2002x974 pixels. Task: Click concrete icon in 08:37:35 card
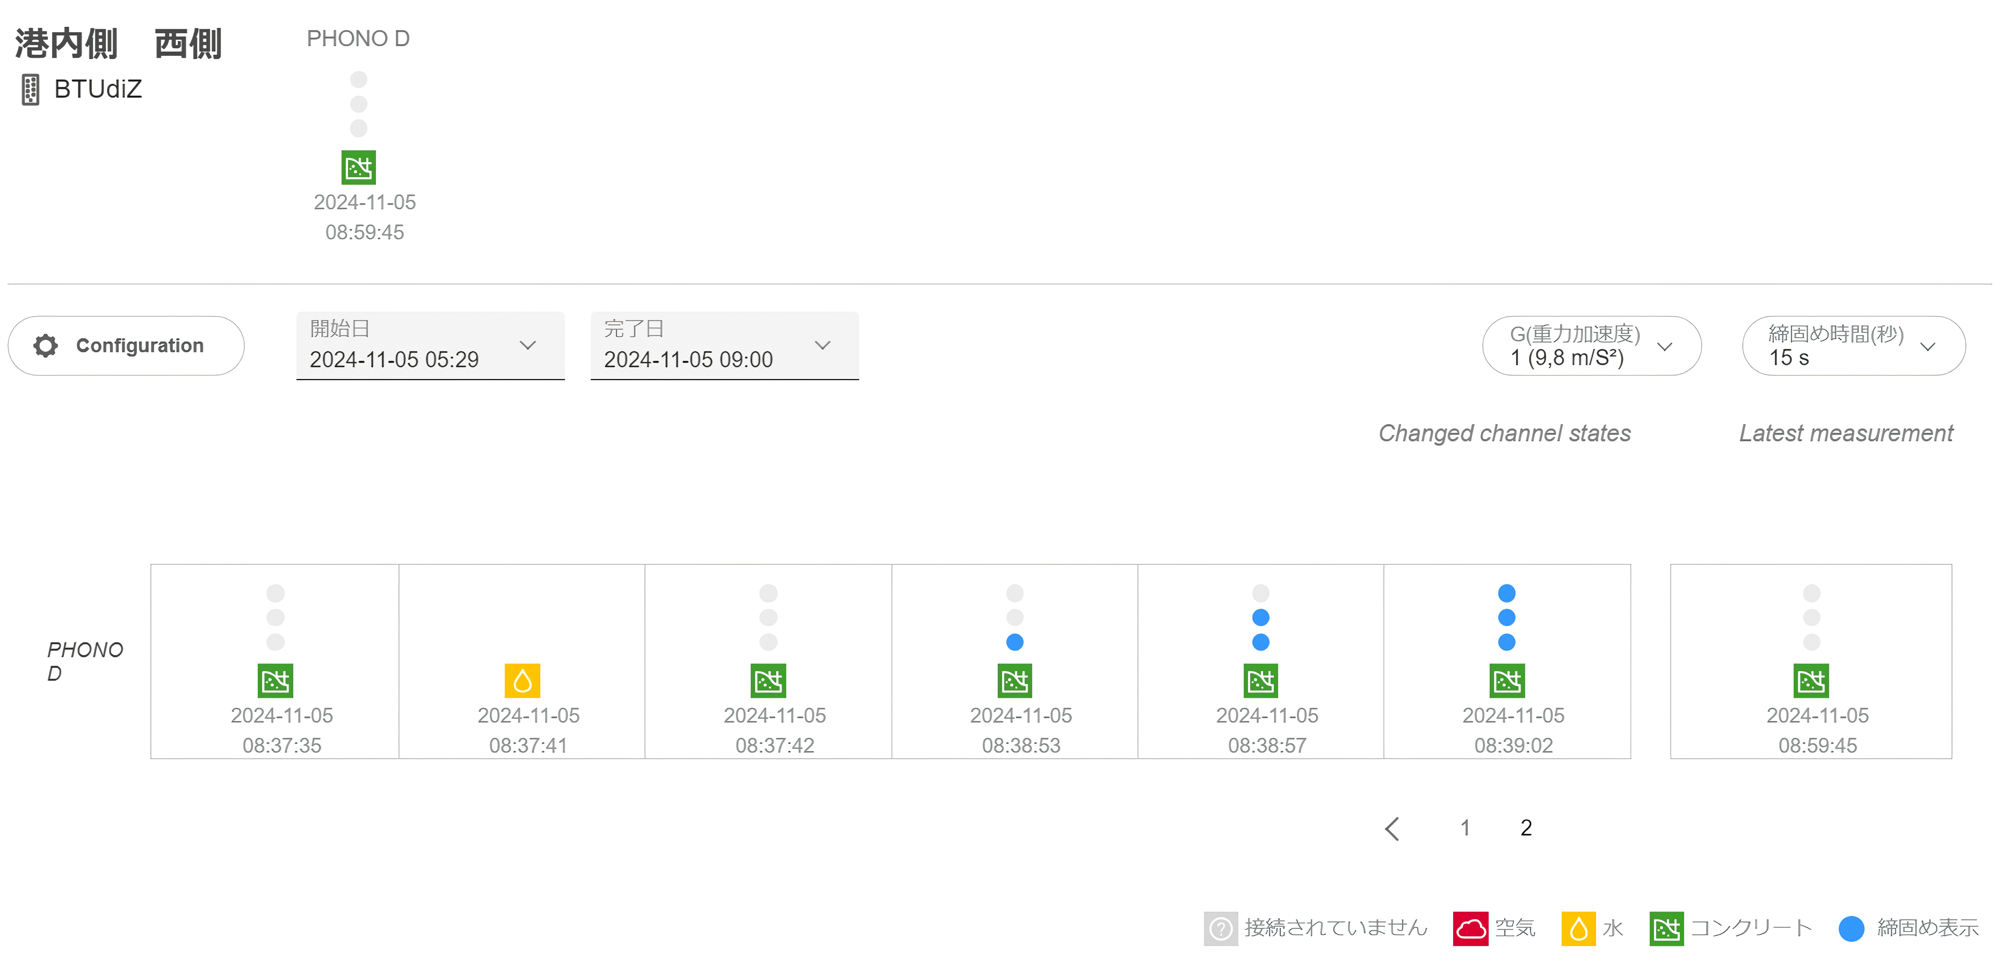[275, 681]
